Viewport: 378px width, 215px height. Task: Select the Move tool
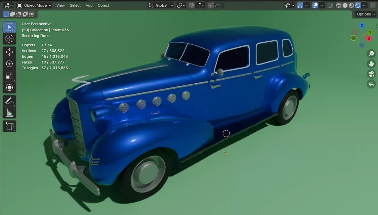(9, 52)
